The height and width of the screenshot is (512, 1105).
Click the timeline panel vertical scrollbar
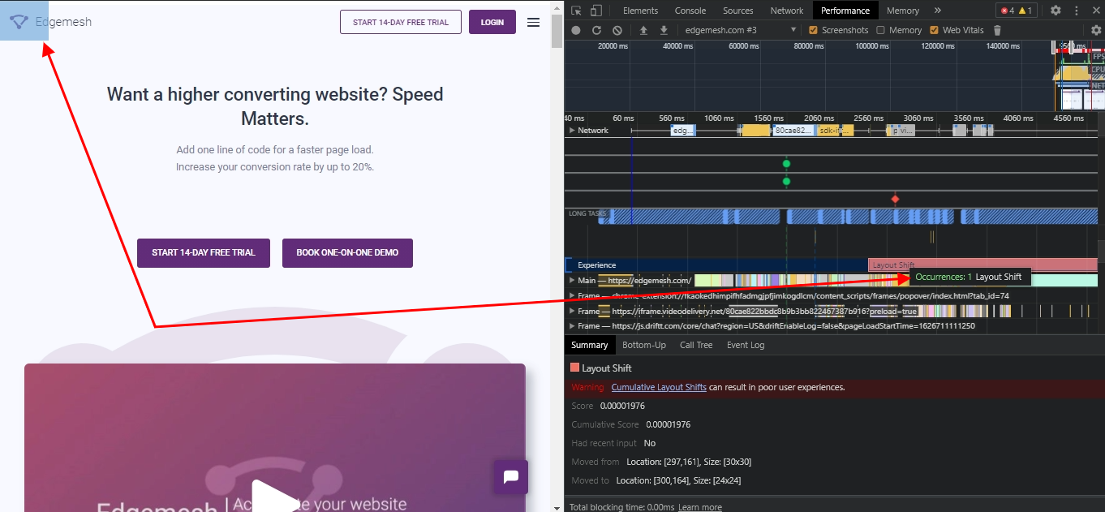tap(1101, 251)
